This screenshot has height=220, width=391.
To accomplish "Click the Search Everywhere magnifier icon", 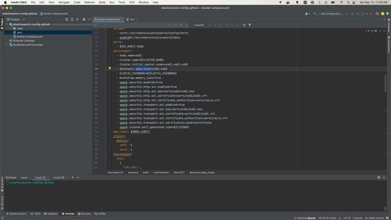I will click(x=377, y=13).
